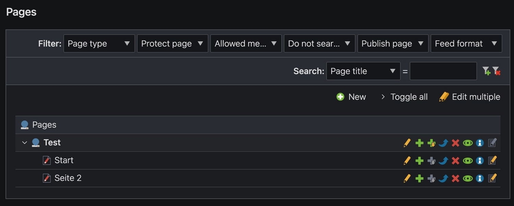Open the Feed format filter dropdown
514x206 pixels.
pos(466,44)
